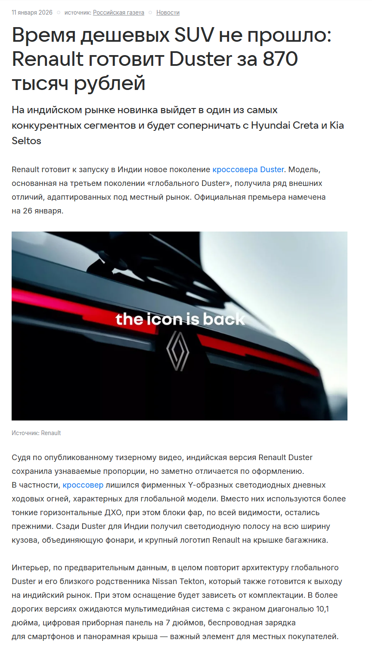Click the Renault diamond logo in the photo
This screenshot has width=372, height=646.
[178, 351]
